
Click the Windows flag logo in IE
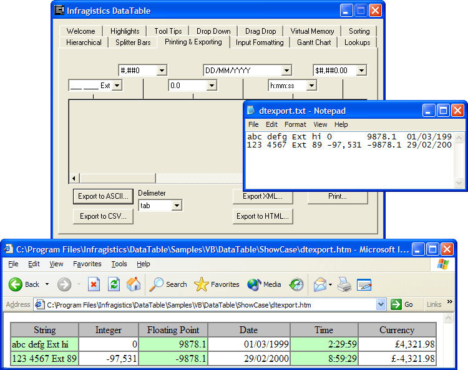point(442,264)
